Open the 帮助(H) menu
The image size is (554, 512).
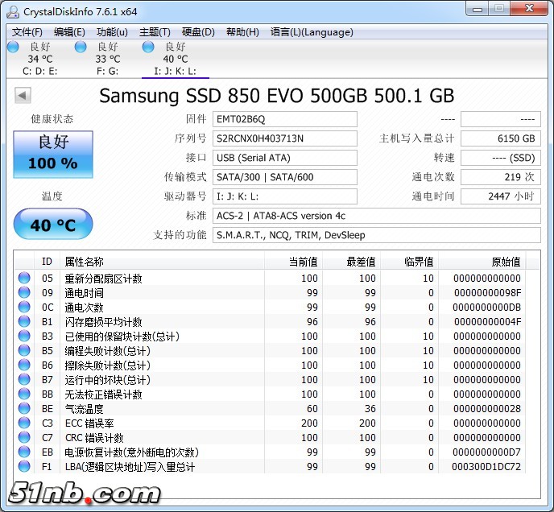coord(242,32)
